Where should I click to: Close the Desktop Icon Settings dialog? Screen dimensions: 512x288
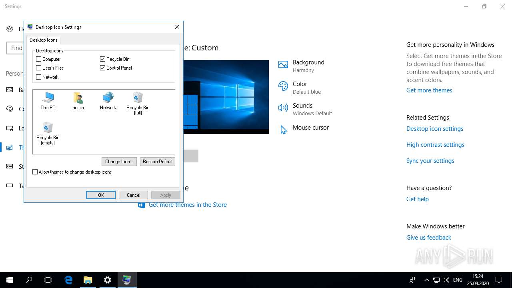tap(177, 27)
